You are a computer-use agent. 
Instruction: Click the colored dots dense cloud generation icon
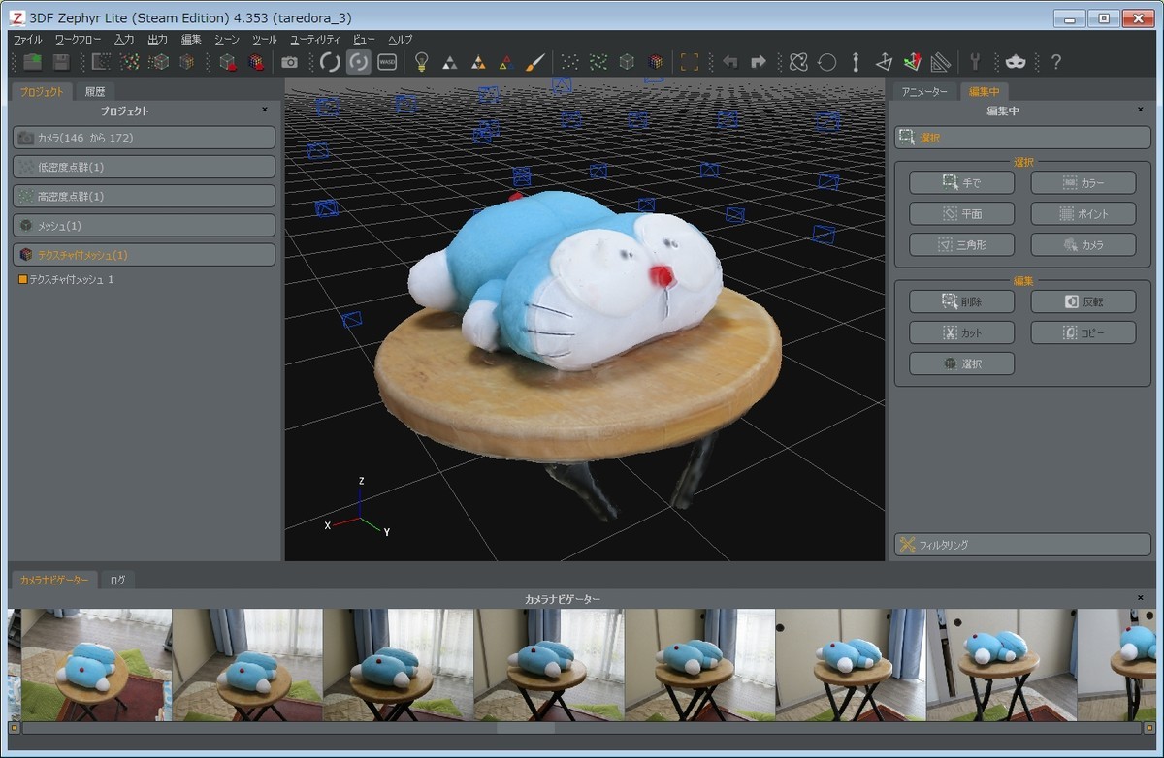(x=129, y=62)
